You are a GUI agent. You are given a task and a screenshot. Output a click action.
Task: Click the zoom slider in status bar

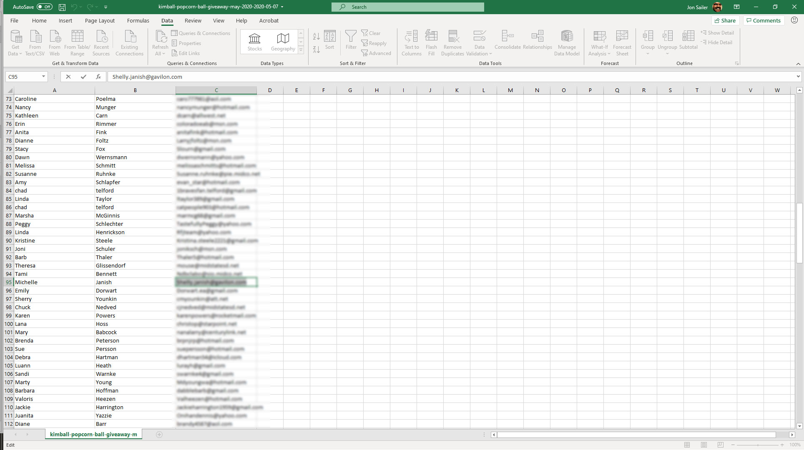(757, 445)
